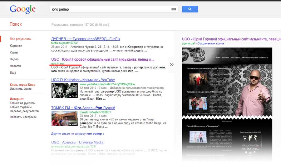Click 'Другие видео по запросу юго репер' link
This screenshot has width=281, height=166.
click(x=78, y=134)
